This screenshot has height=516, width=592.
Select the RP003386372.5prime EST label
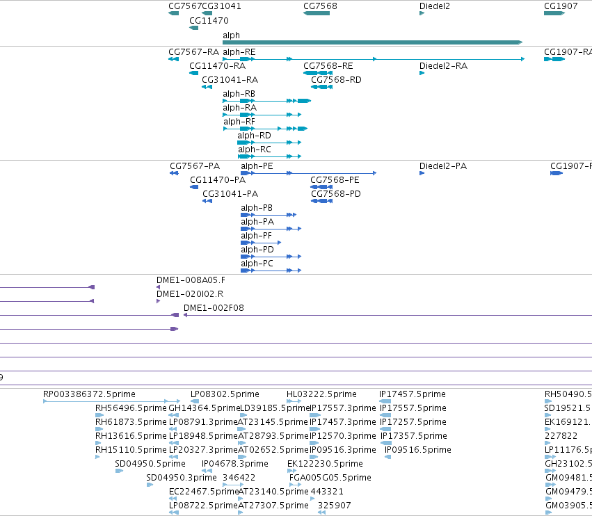tap(89, 394)
